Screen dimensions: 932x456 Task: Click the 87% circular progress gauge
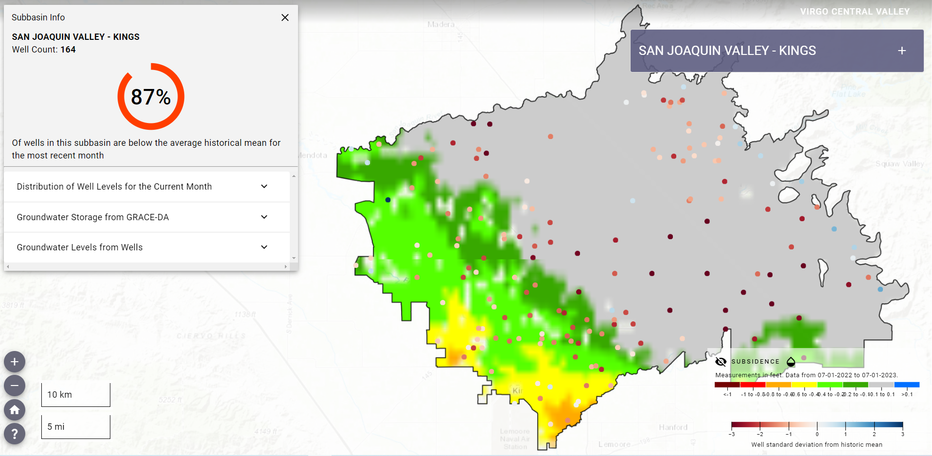pyautogui.click(x=151, y=96)
